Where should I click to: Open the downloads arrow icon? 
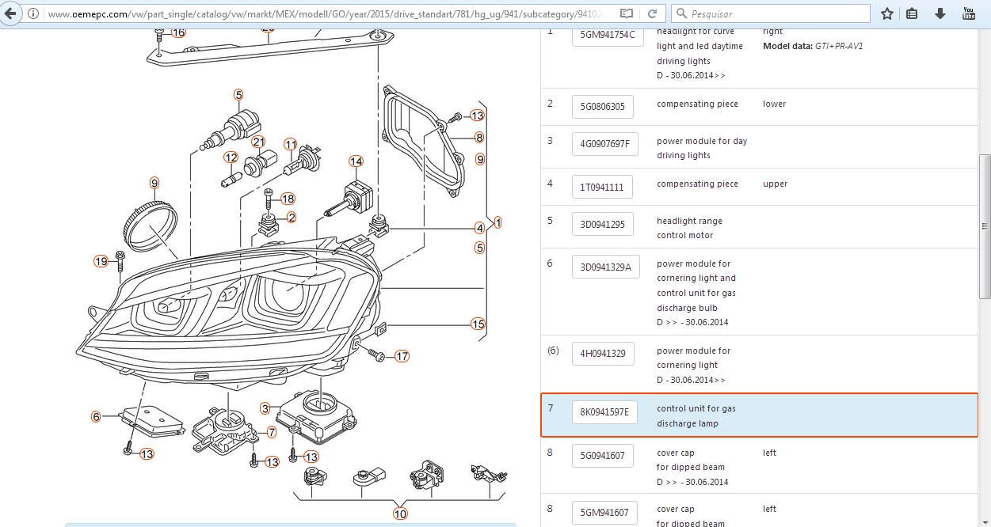[940, 13]
